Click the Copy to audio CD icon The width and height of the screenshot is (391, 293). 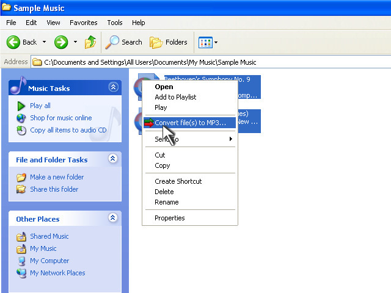point(21,130)
